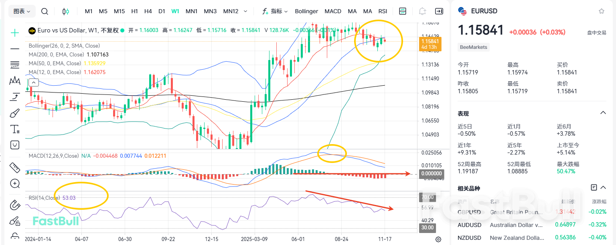The width and height of the screenshot is (616, 245).
Task: Switch to the W1 weekly timeframe
Action: [x=175, y=11]
